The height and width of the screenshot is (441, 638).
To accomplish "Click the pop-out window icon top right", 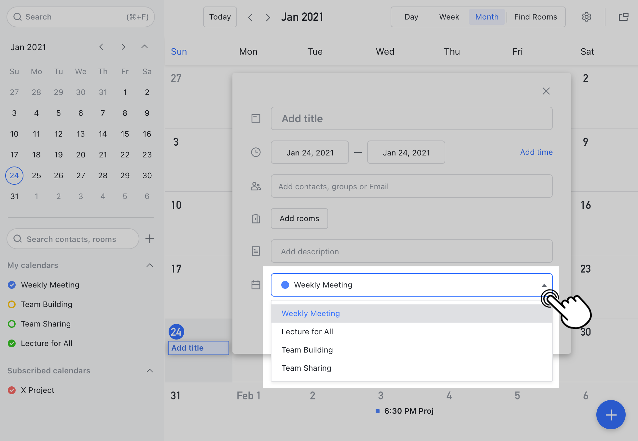I will pyautogui.click(x=623, y=17).
